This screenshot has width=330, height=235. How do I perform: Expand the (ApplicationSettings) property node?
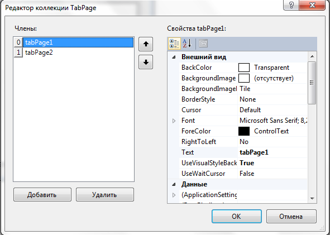(174, 195)
